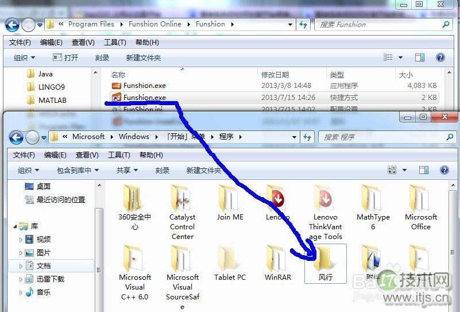Screen dimensions: 460x312
Task: Open 工具(T) menu in 程序 window
Action: point(119,155)
